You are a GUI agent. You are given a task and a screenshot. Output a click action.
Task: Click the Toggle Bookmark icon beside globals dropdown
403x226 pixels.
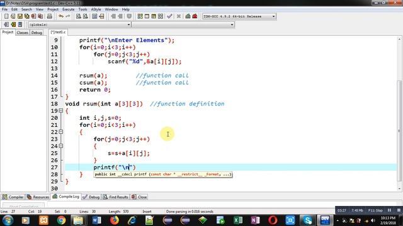20,24
